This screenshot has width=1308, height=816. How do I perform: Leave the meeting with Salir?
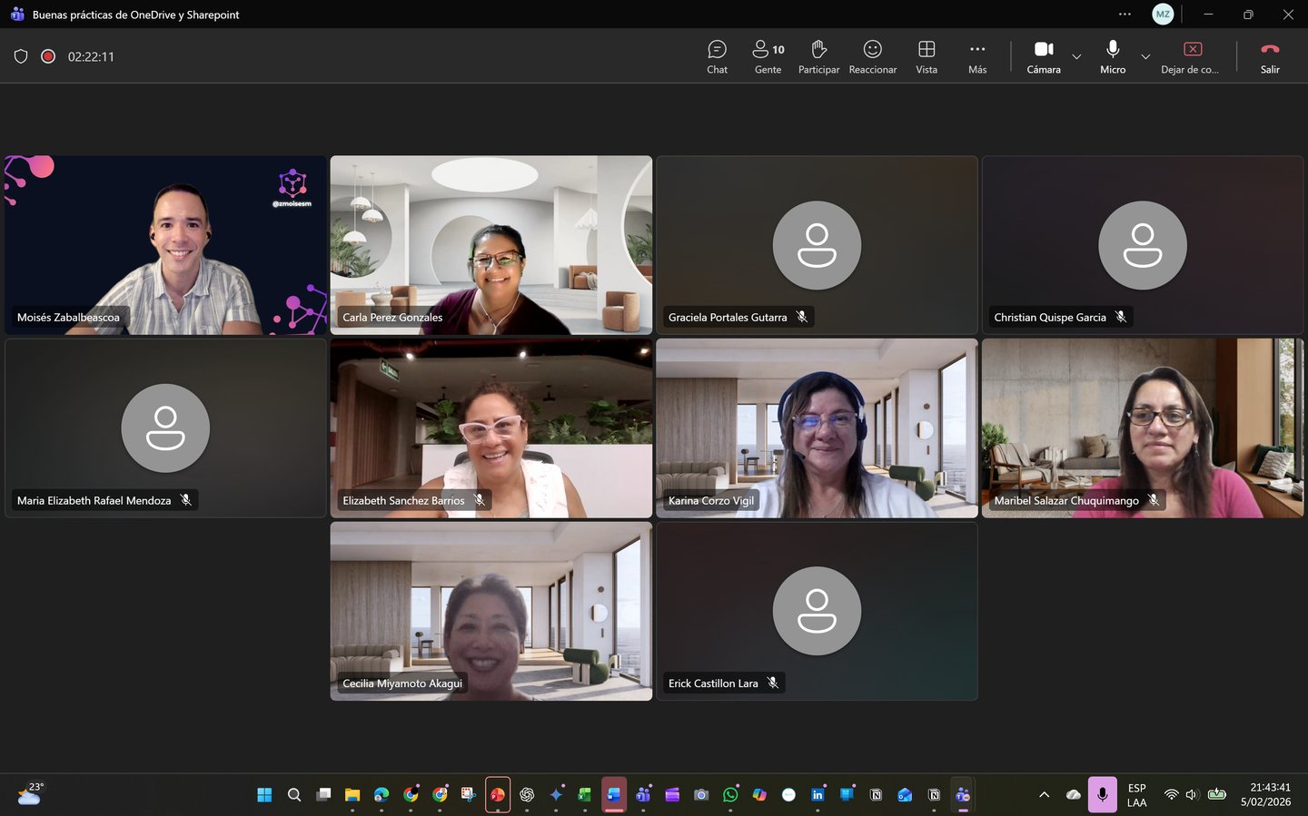point(1270,56)
